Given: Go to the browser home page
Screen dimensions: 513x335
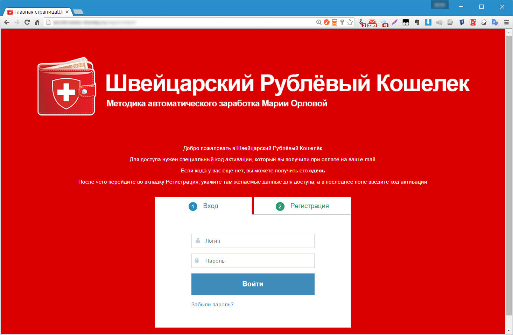Looking at the screenshot, I should click(37, 22).
